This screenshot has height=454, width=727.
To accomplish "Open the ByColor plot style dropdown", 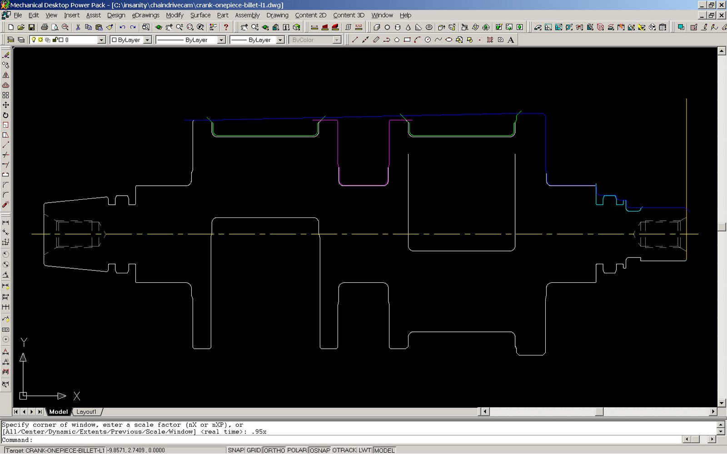I will (x=337, y=40).
